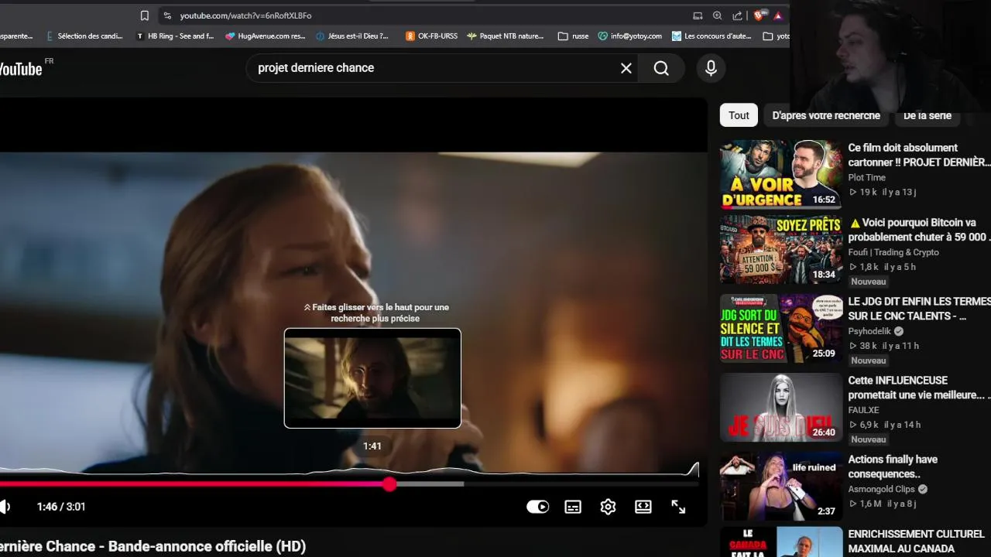Screen dimensions: 991x557
Task: Open 'info@yotoy.com' bookmark
Action: (x=630, y=36)
